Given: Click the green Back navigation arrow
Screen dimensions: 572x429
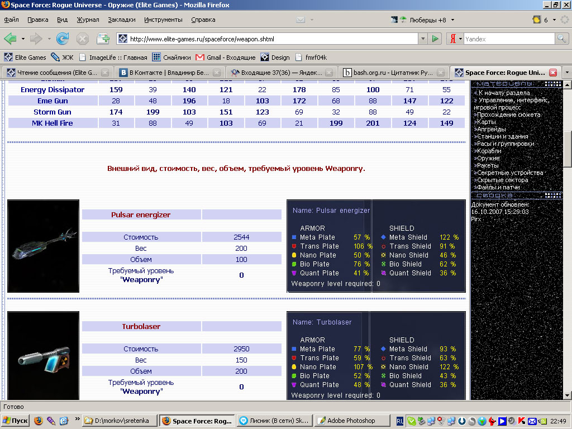Looking at the screenshot, I should tap(10, 39).
